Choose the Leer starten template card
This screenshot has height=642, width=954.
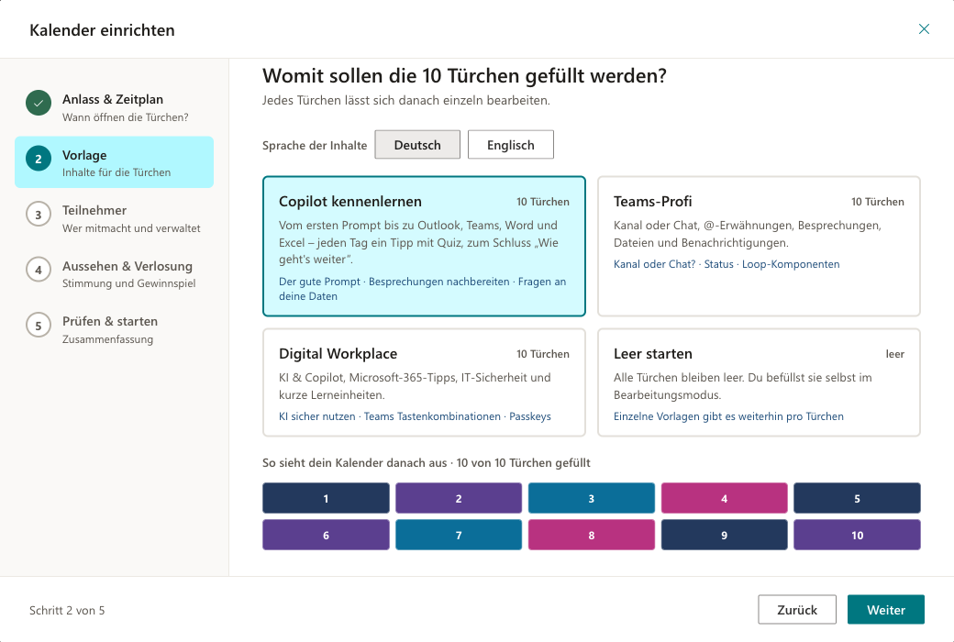click(759, 382)
